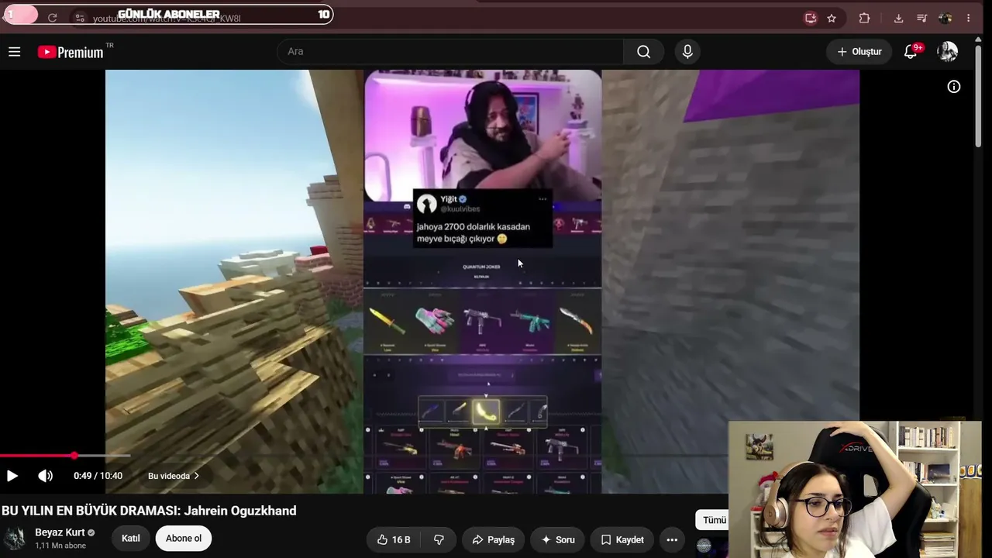Open the site information icon in address bar

coord(80,18)
